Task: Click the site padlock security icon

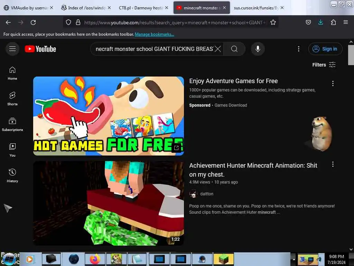Action: click(78, 22)
